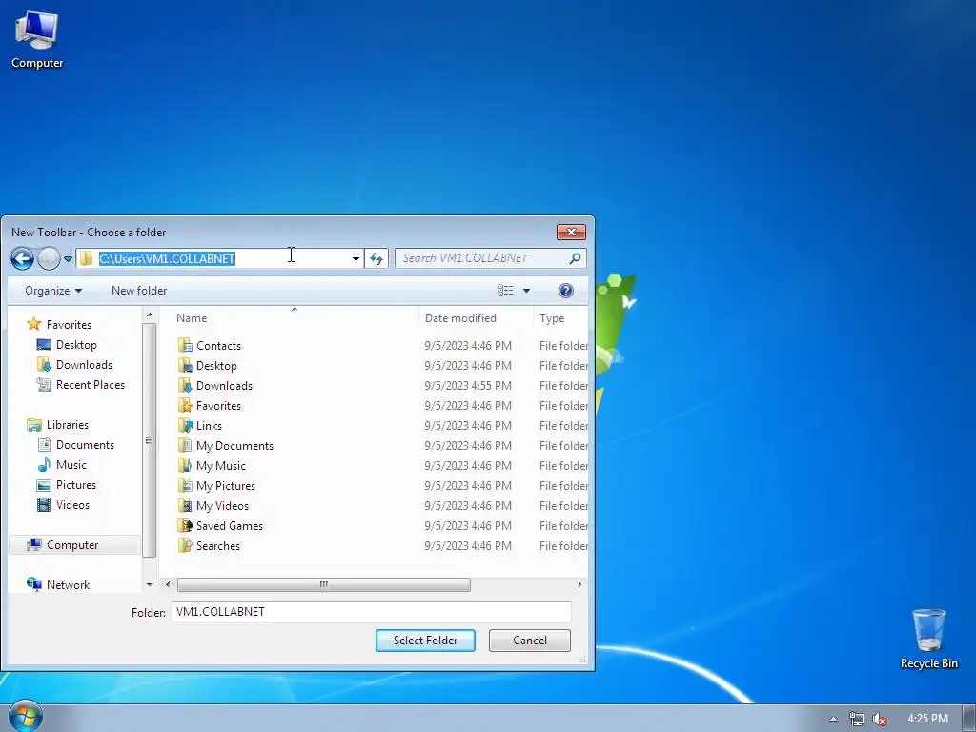Open the Recycle Bin desktop icon

pyautogui.click(x=928, y=640)
